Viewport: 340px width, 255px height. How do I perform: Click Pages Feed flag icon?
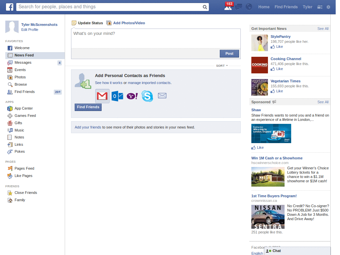10,168
